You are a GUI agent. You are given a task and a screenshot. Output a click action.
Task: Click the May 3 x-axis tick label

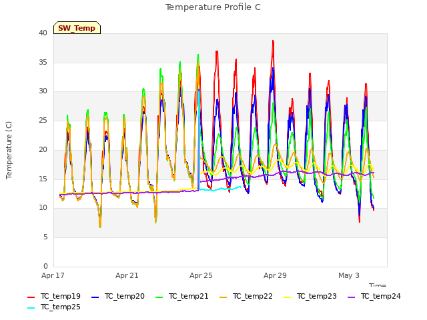coord(349,275)
